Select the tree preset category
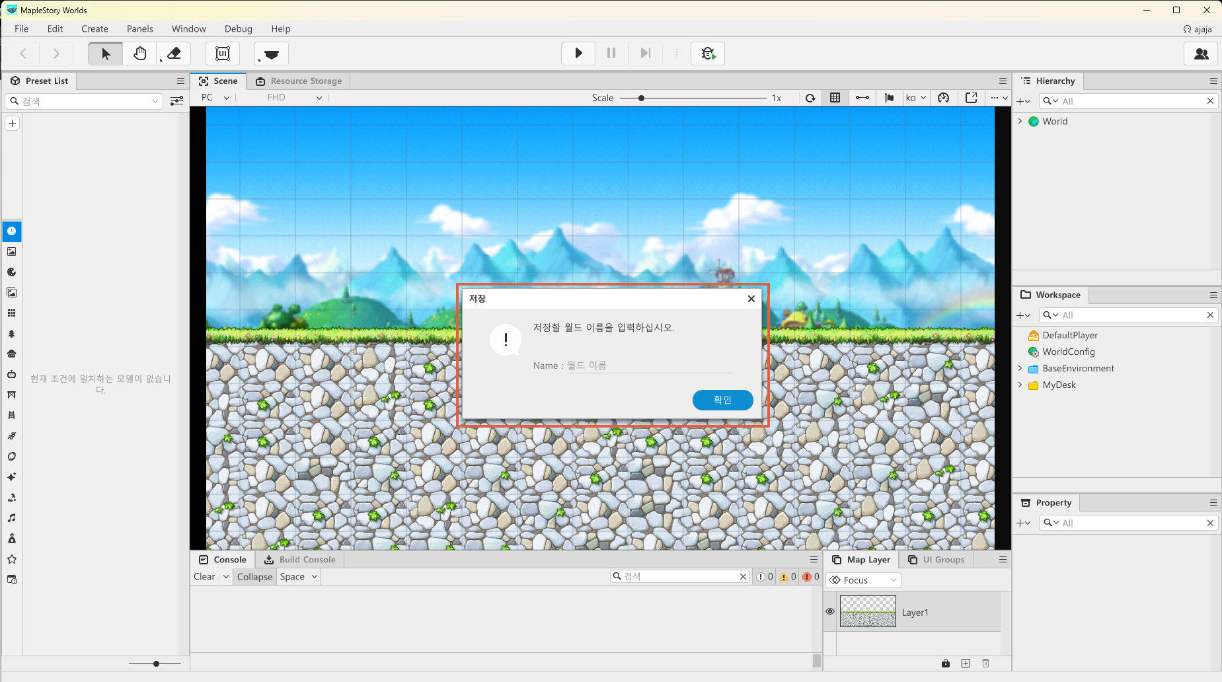 12,334
